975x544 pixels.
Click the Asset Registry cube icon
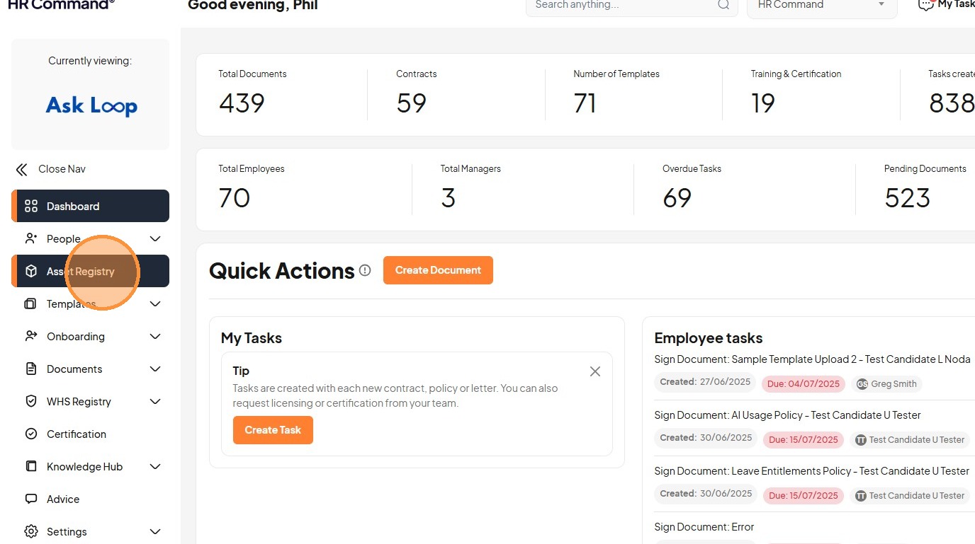[31, 272]
